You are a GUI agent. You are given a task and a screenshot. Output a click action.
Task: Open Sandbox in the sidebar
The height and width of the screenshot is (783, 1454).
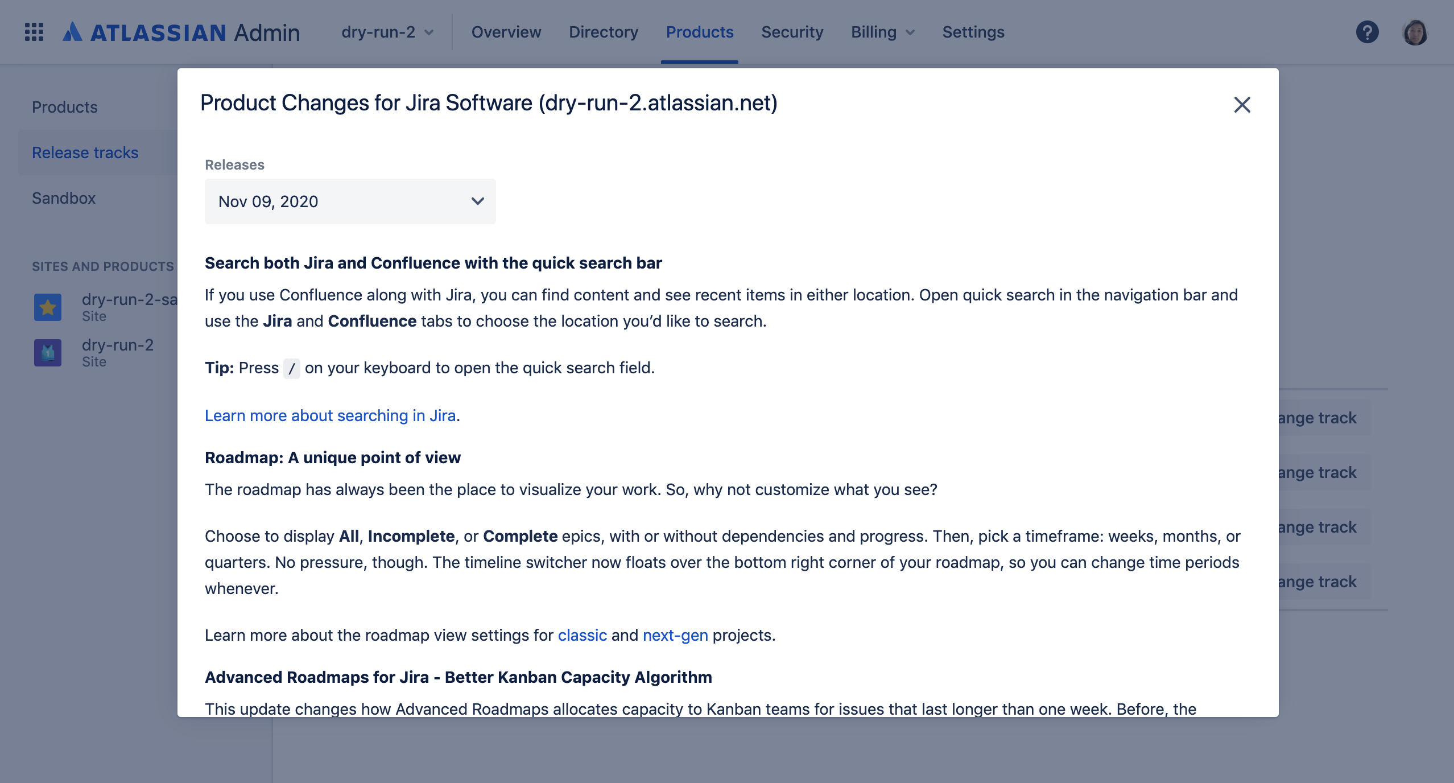pyautogui.click(x=64, y=198)
